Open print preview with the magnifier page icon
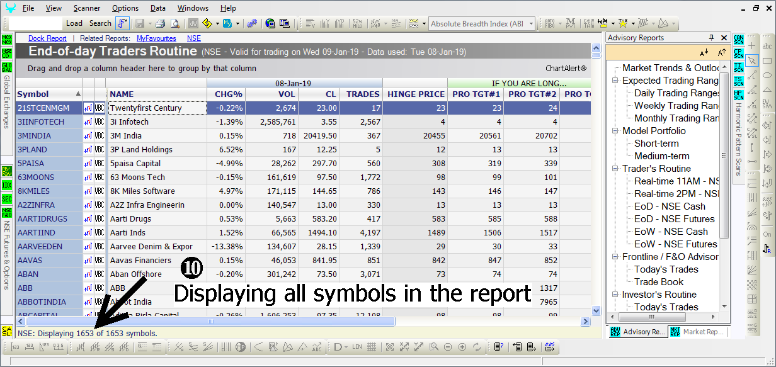 pyautogui.click(x=175, y=23)
